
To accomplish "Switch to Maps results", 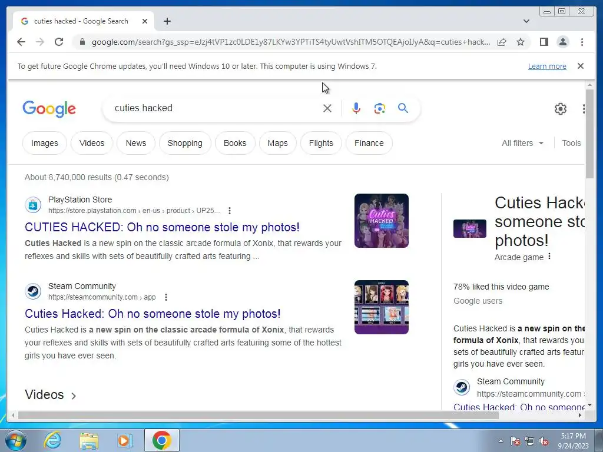I will pos(278,143).
